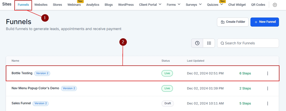Click the search magnifier icon

(x=222, y=43)
